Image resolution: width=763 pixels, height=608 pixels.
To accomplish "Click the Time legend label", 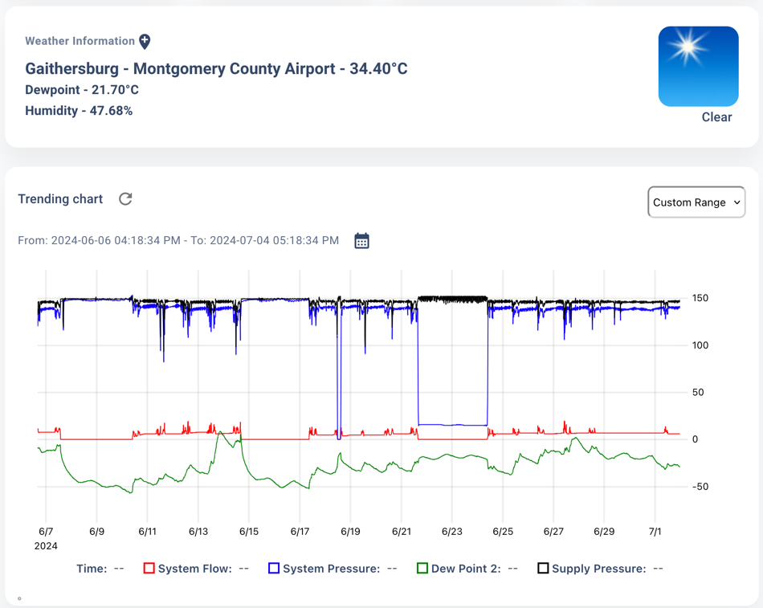I will point(91,569).
